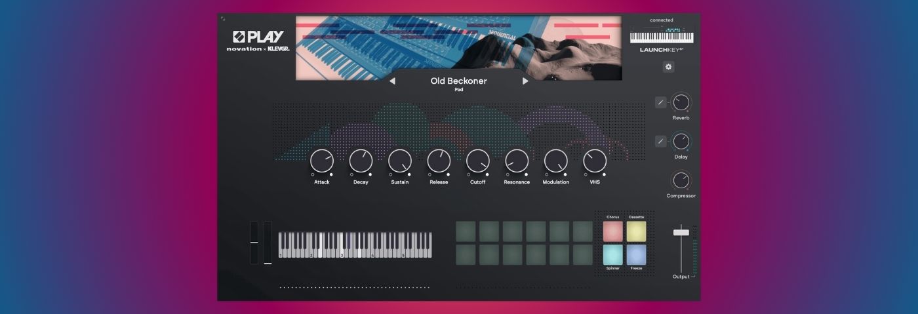Open settings via the gear icon
The image size is (918, 314).
pos(668,67)
